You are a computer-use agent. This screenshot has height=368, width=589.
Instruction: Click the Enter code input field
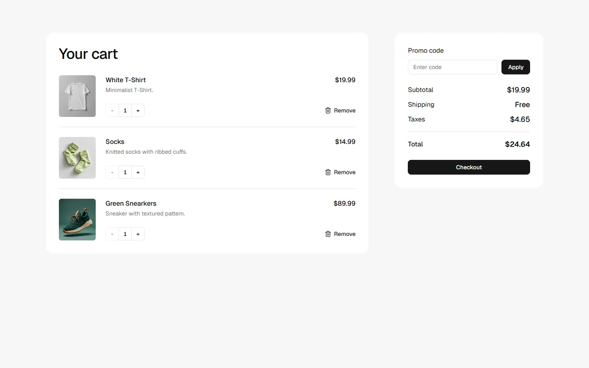452,67
